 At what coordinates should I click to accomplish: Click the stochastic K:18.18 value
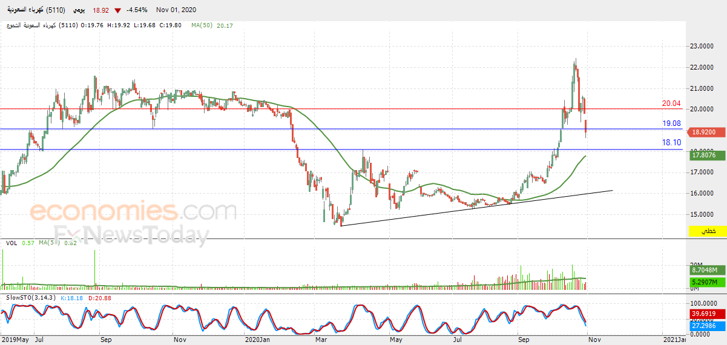coord(72,298)
